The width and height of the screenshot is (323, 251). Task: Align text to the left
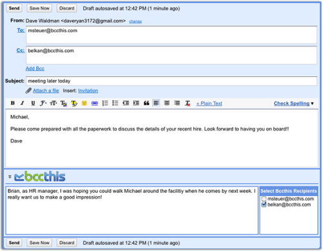[156, 103]
